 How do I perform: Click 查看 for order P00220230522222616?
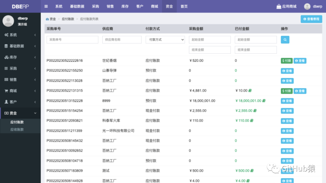(x=300, y=61)
